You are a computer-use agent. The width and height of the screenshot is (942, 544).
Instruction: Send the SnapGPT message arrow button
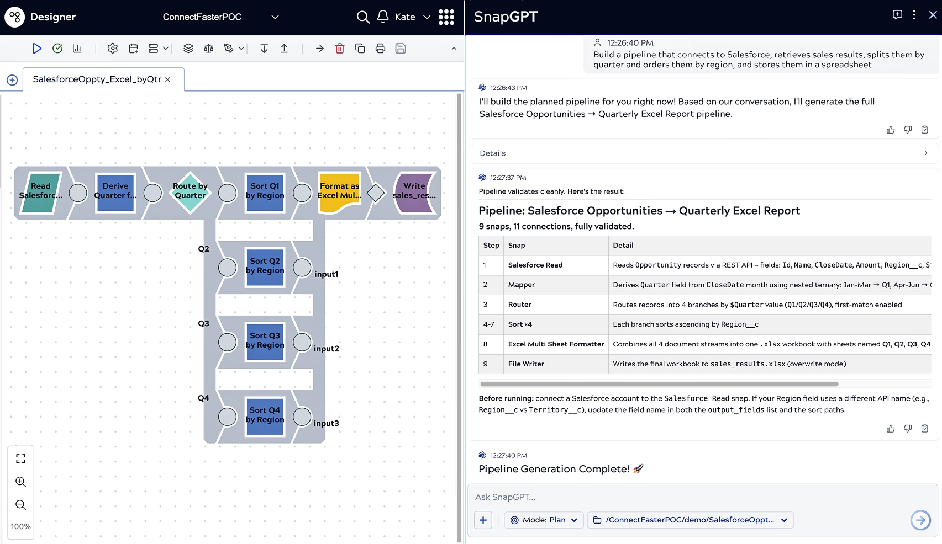[920, 520]
